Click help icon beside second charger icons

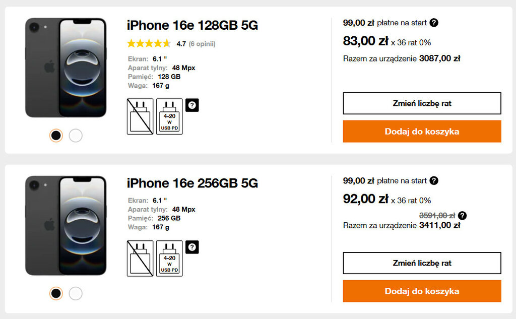tap(192, 247)
